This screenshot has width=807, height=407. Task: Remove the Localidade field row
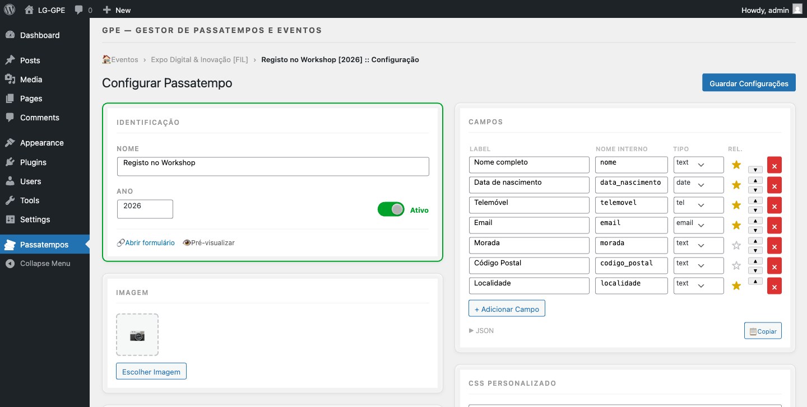pos(774,286)
